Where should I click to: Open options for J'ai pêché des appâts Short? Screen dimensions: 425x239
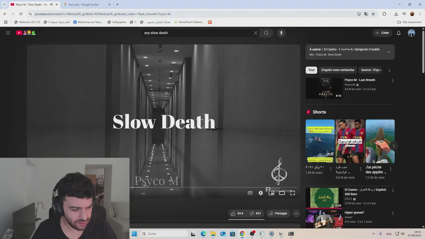coord(390,169)
